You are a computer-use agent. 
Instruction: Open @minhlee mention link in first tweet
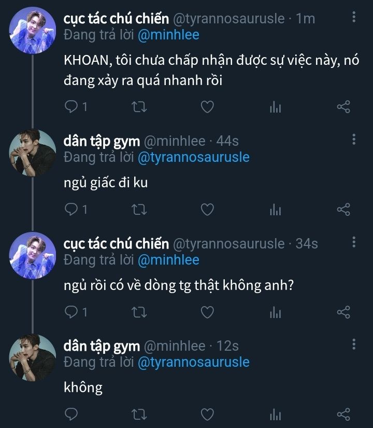coord(168,35)
